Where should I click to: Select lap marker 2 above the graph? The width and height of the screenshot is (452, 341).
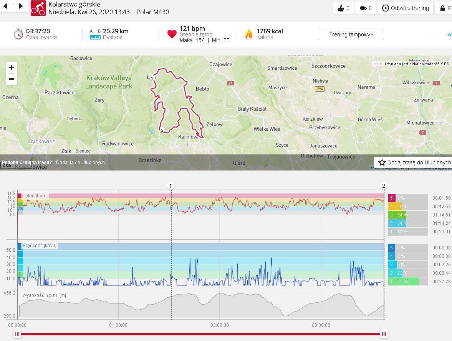(x=383, y=186)
